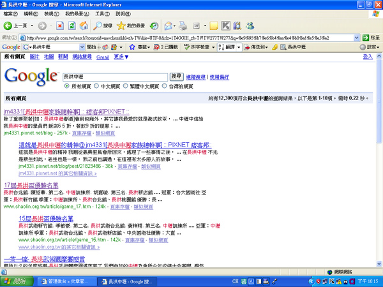Go to the Home page icon
The width and height of the screenshot is (383, 287).
coord(84,26)
